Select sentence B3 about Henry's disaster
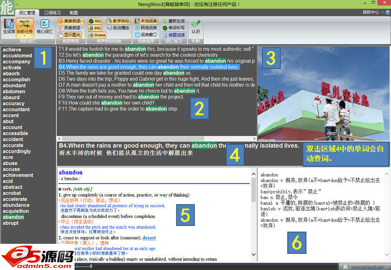Image resolution: width=391 pixels, height=270 pixels. pos(156,61)
